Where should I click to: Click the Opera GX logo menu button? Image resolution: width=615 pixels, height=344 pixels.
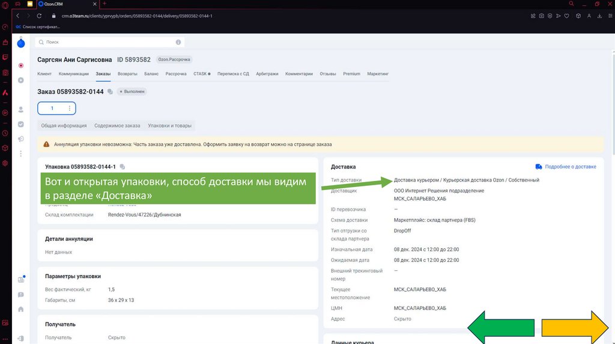pyautogui.click(x=5, y=5)
